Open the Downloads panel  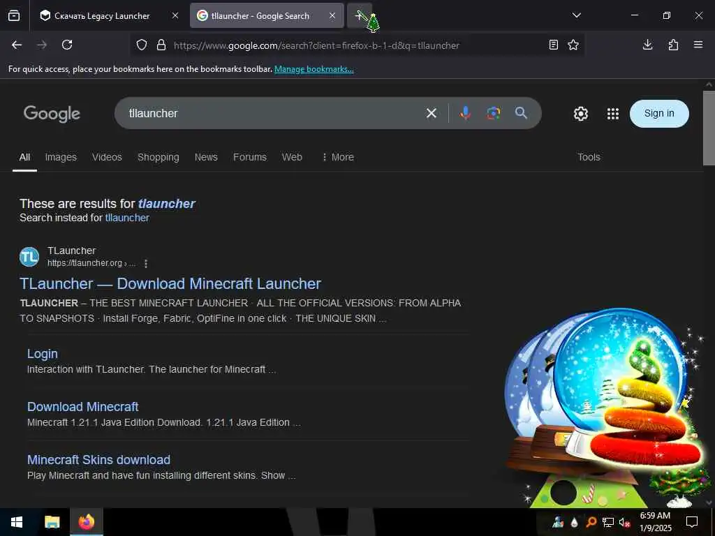tap(647, 45)
